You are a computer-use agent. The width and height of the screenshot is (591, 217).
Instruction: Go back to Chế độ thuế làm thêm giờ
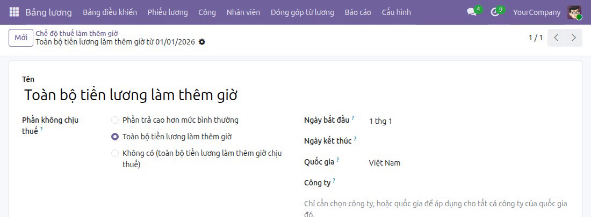pos(77,33)
